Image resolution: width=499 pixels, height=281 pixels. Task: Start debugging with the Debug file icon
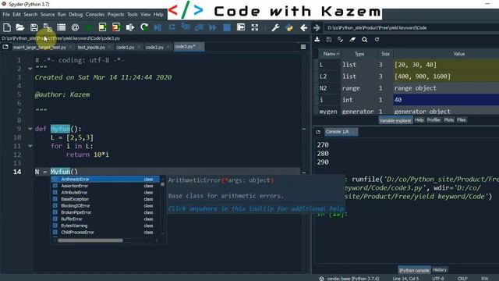[157, 27]
